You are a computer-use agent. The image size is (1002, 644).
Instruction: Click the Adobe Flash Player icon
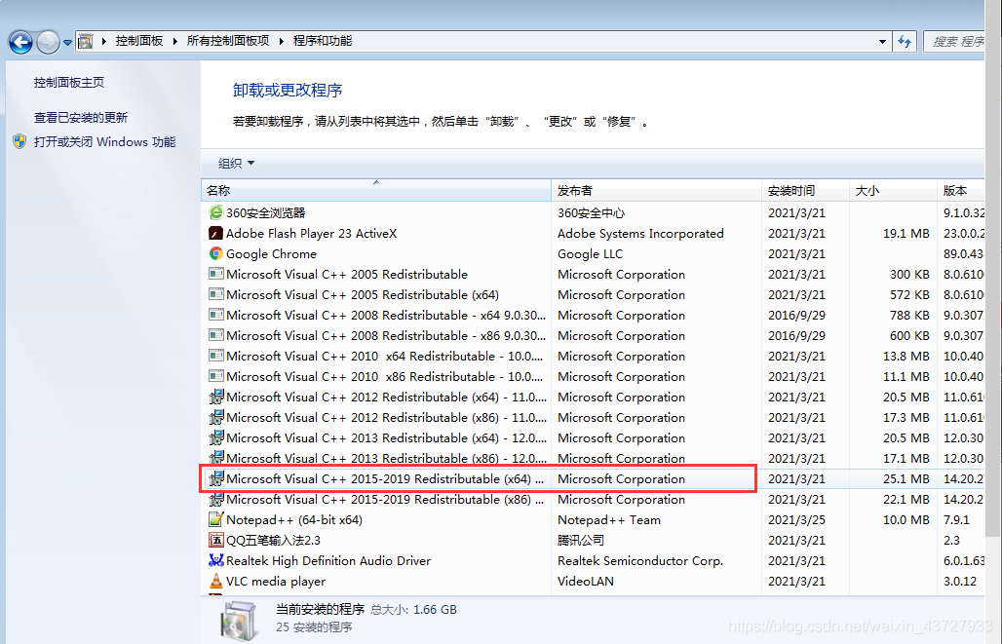click(x=216, y=233)
